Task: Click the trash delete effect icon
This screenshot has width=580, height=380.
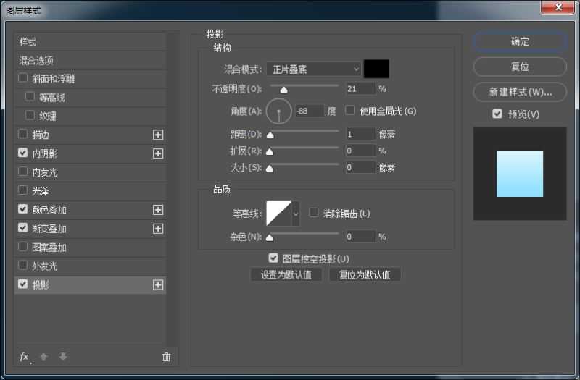Action: pyautogui.click(x=166, y=357)
